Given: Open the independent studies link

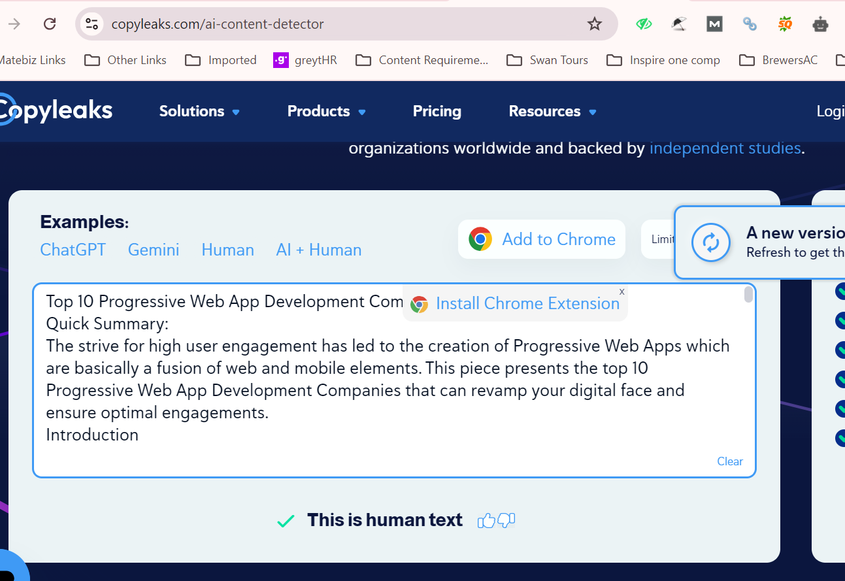Looking at the screenshot, I should tap(725, 148).
